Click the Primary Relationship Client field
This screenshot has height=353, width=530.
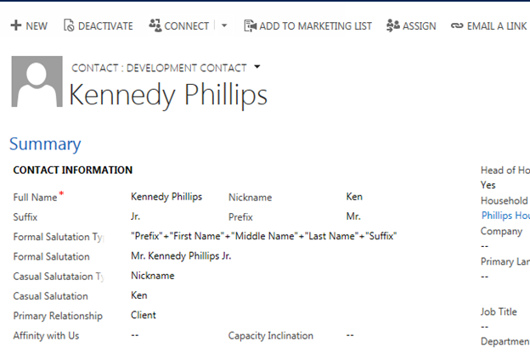(144, 315)
